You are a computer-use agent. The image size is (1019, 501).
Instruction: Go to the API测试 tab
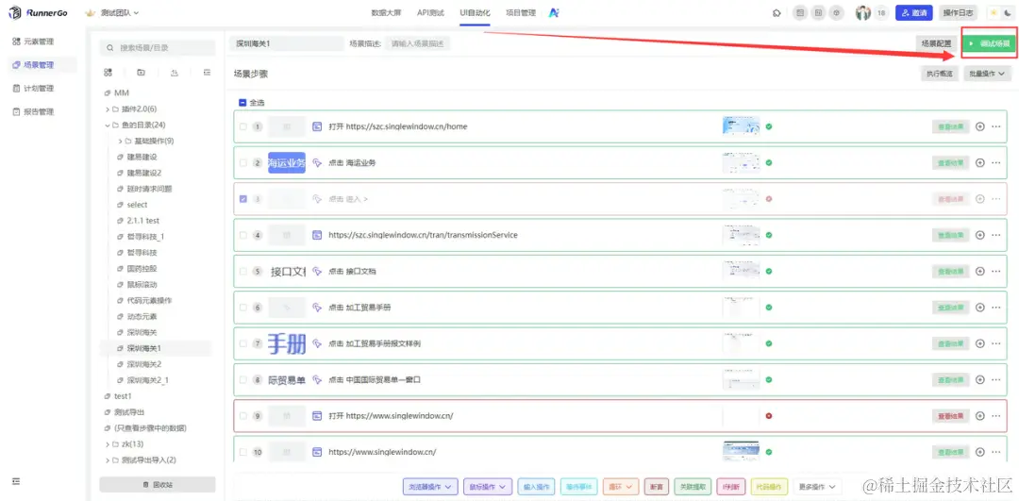(430, 12)
